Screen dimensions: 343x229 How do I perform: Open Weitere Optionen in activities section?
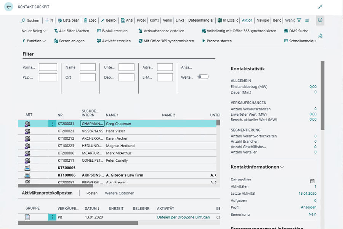pos(119,193)
